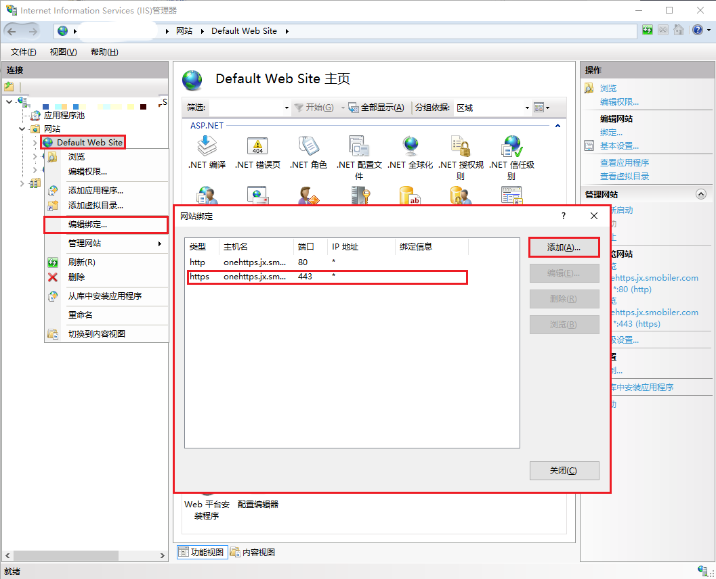Screen dimensions: 716x579
Task: Choose 编辑权限... from context menu
Action: [106, 172]
